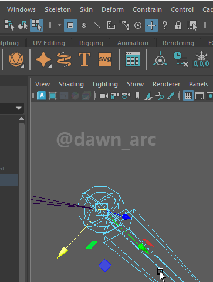
Task: Toggle select curve objects mask
Action: tap(97, 25)
